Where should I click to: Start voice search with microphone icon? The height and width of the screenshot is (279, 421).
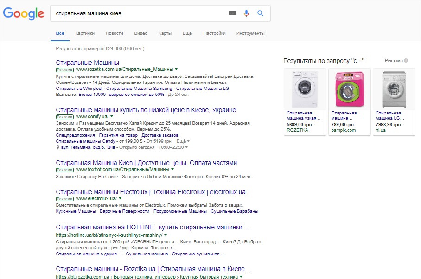click(x=246, y=13)
